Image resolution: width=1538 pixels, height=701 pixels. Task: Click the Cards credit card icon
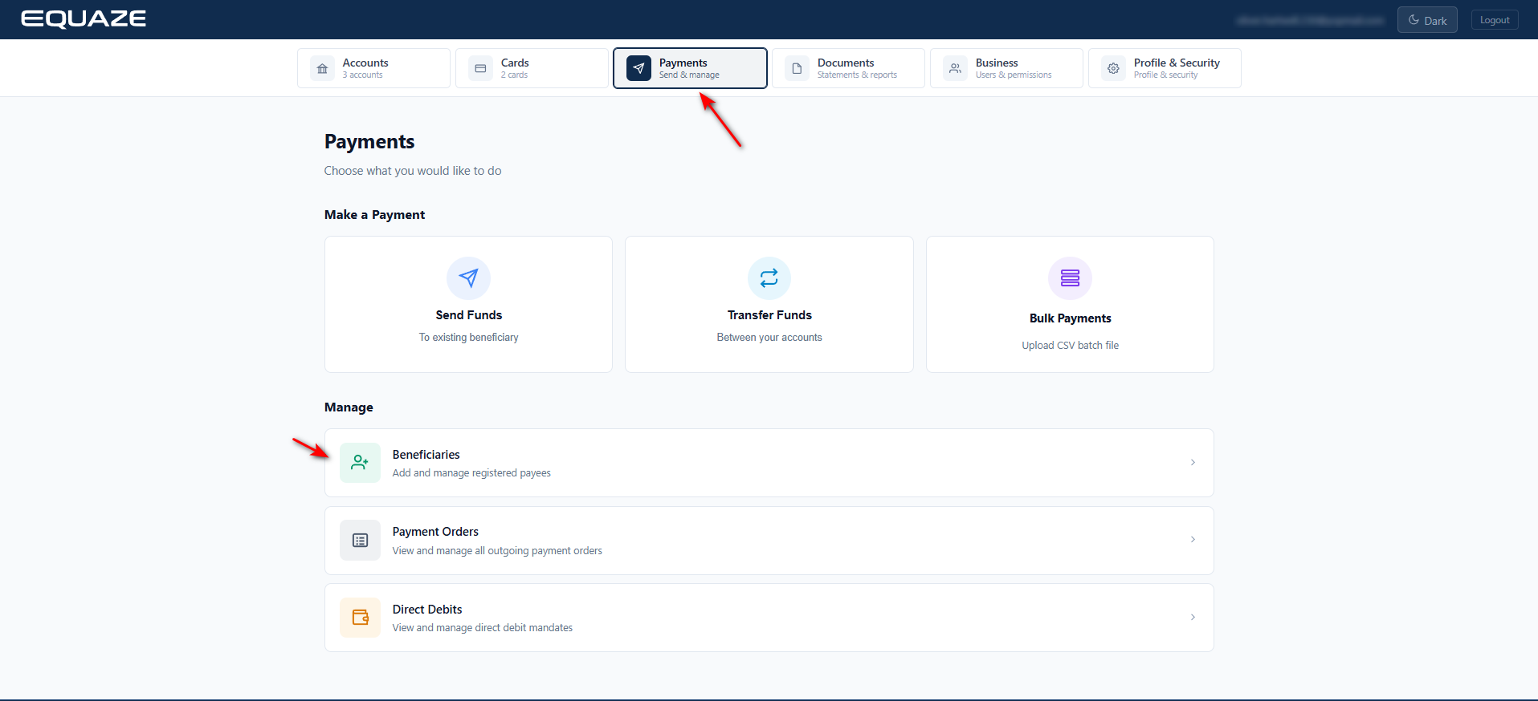480,68
